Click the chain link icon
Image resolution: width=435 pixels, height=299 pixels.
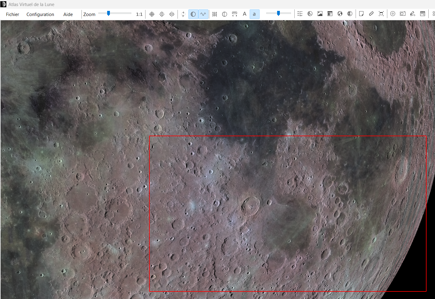coord(371,14)
